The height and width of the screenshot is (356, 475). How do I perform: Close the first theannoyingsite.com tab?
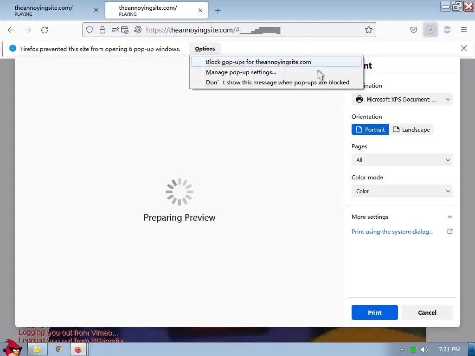click(x=96, y=10)
